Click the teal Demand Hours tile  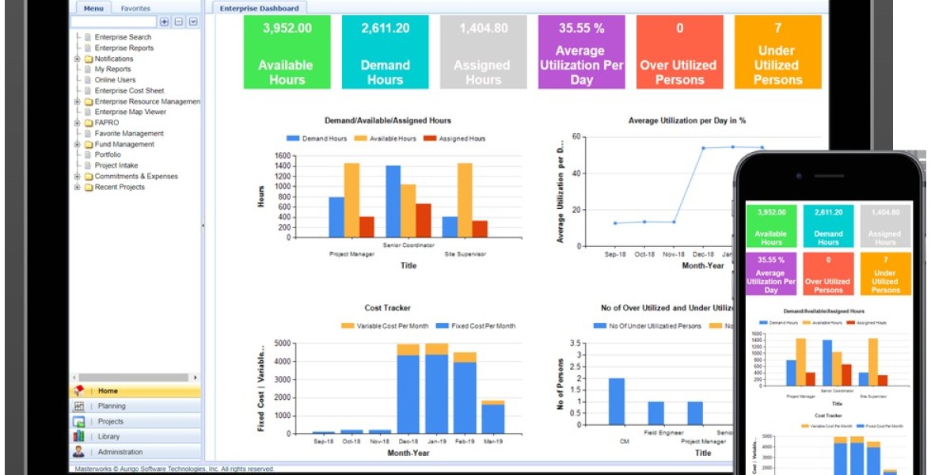tap(385, 51)
